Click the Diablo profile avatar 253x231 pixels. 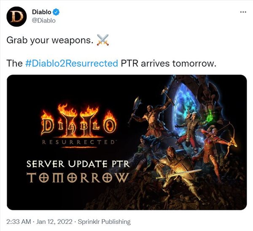click(x=16, y=16)
